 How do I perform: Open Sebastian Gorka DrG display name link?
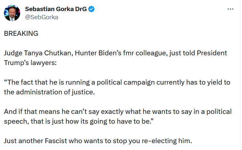point(56,9)
